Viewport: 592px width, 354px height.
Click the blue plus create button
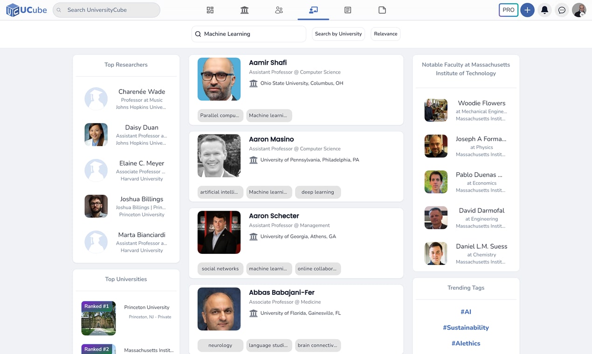tap(527, 10)
